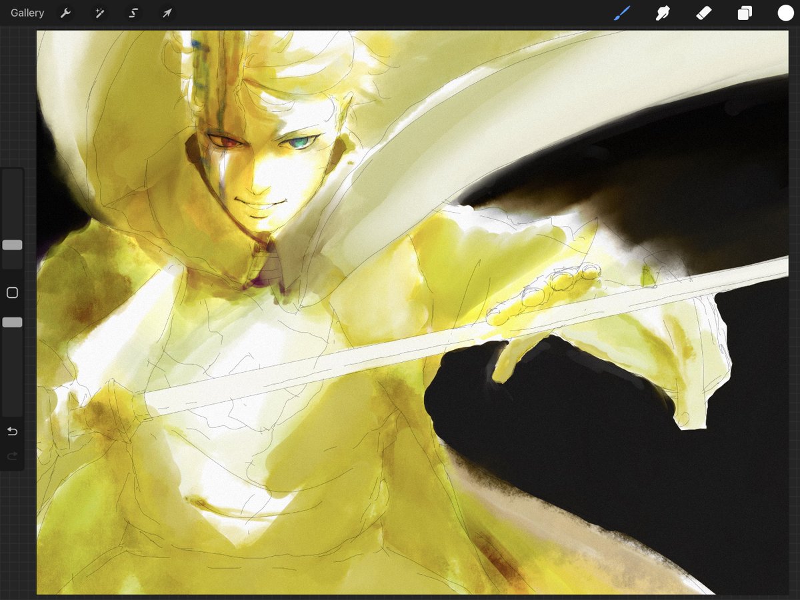Image resolution: width=800 pixels, height=600 pixels.
Task: Select the Eraser tool
Action: click(x=704, y=13)
